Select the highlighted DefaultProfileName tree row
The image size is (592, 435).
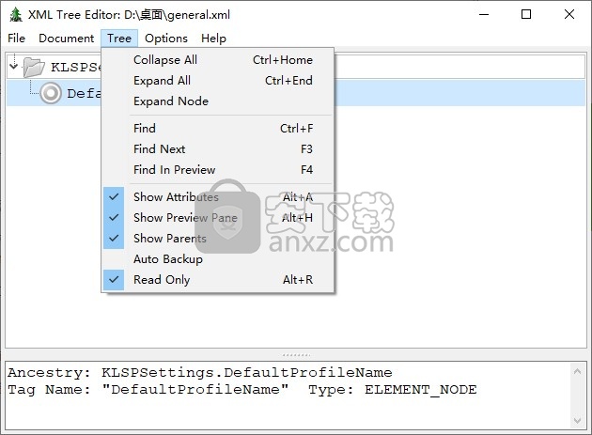tap(296, 93)
